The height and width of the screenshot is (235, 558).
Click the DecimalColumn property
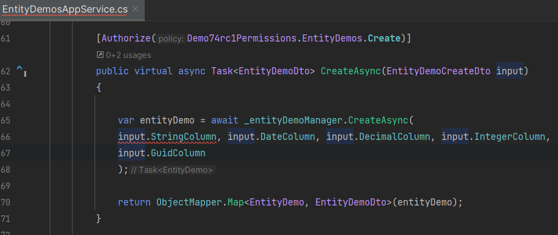pos(394,137)
